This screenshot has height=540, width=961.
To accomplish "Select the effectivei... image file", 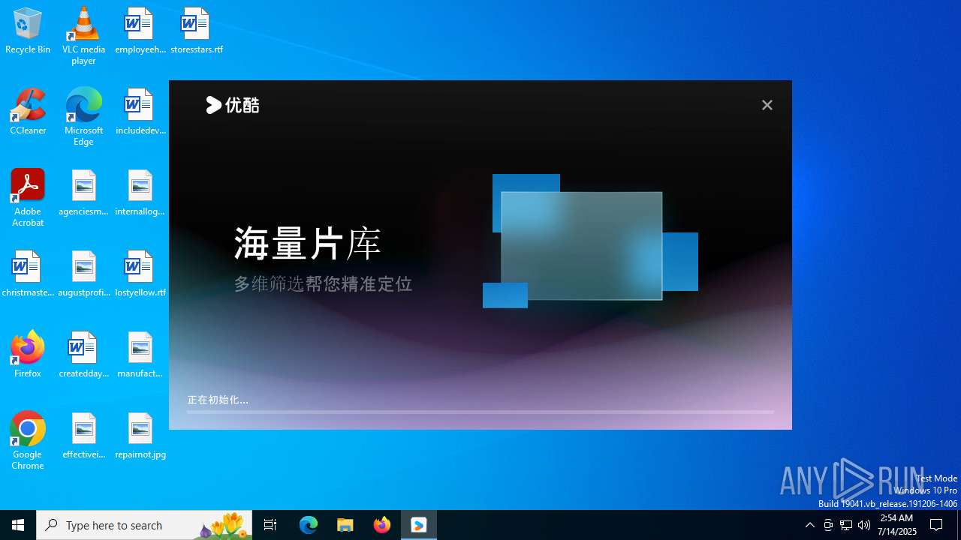I will click(83, 436).
